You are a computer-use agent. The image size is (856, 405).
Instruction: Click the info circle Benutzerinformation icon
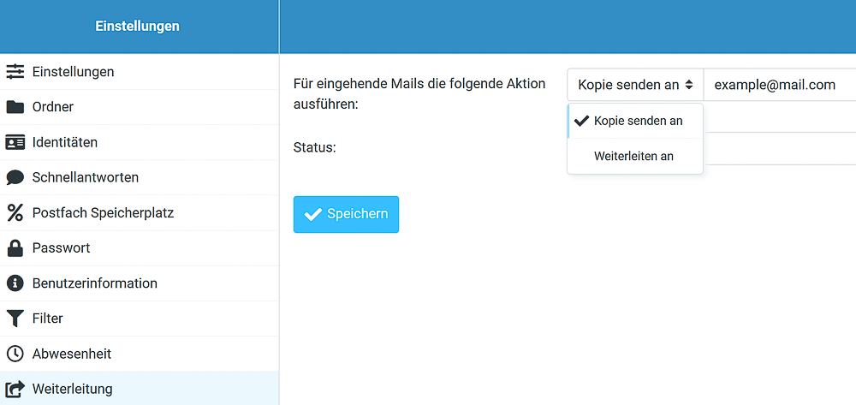coord(15,283)
